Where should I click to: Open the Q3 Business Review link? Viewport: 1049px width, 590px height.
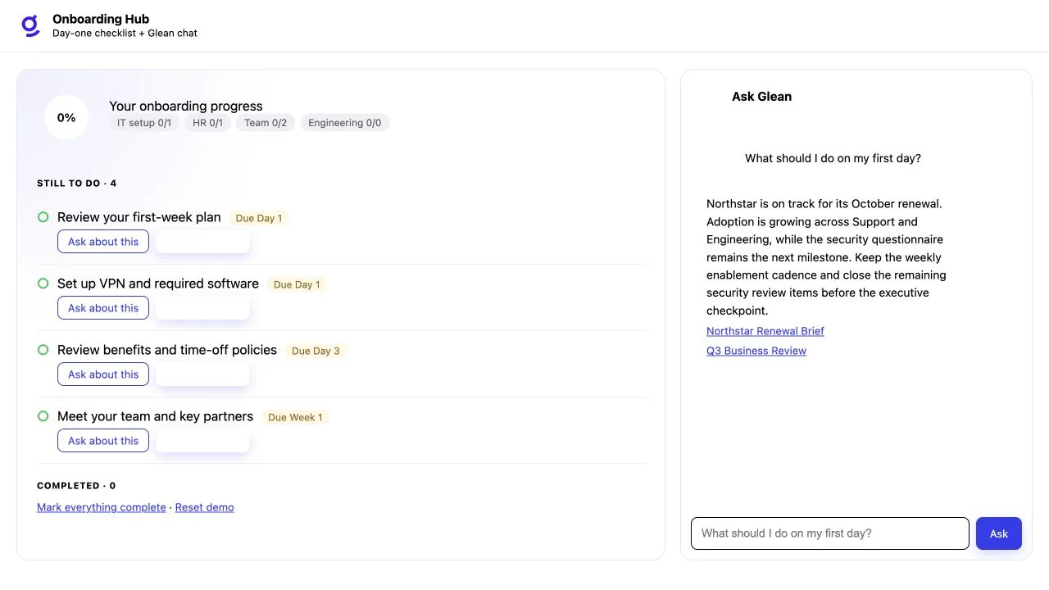(756, 351)
